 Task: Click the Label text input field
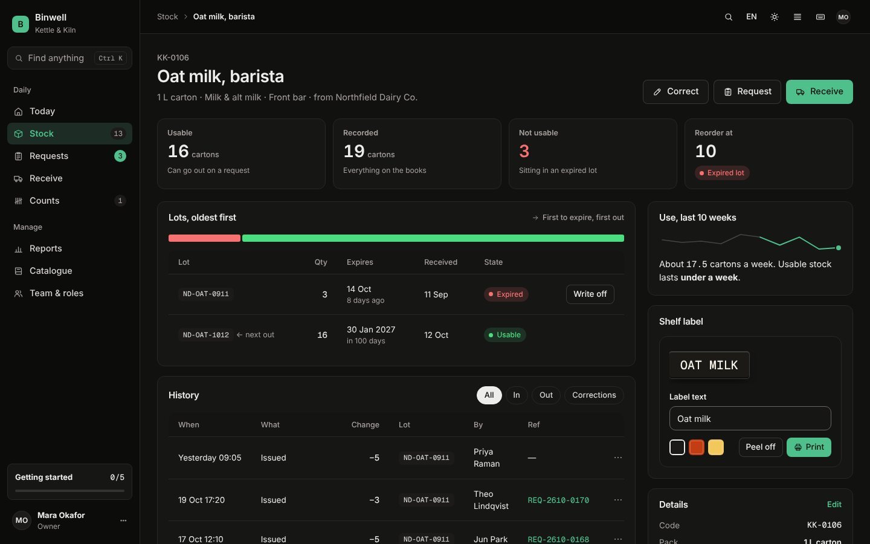(750, 418)
